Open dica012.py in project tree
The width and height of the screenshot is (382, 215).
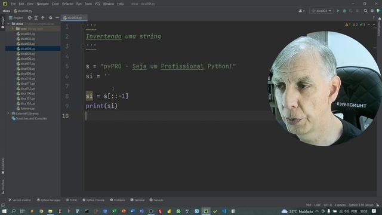point(26,88)
